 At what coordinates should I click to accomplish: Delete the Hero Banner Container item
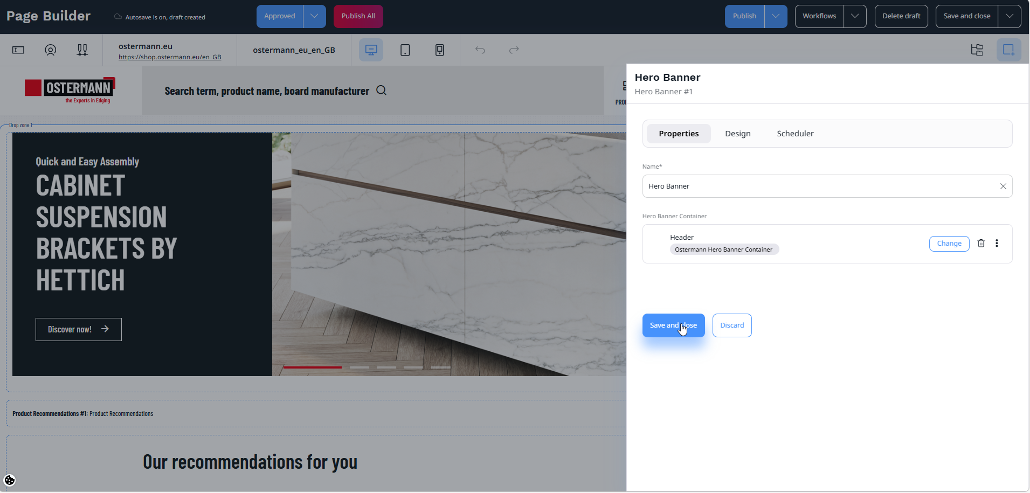(981, 244)
